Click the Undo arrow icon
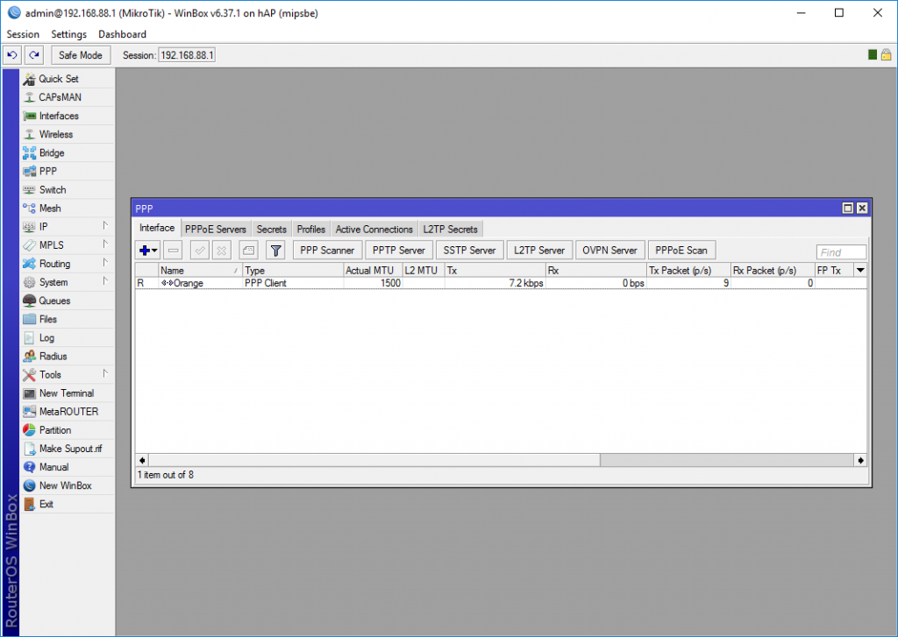 pyautogui.click(x=12, y=55)
